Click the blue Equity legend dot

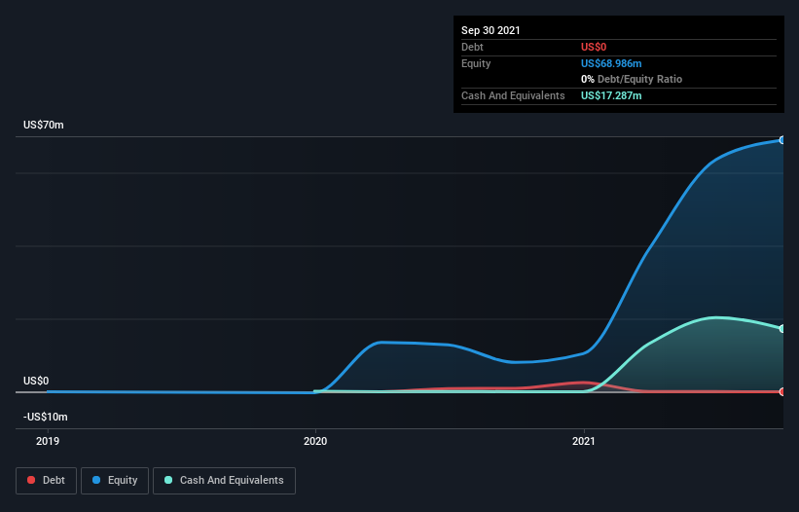96,480
